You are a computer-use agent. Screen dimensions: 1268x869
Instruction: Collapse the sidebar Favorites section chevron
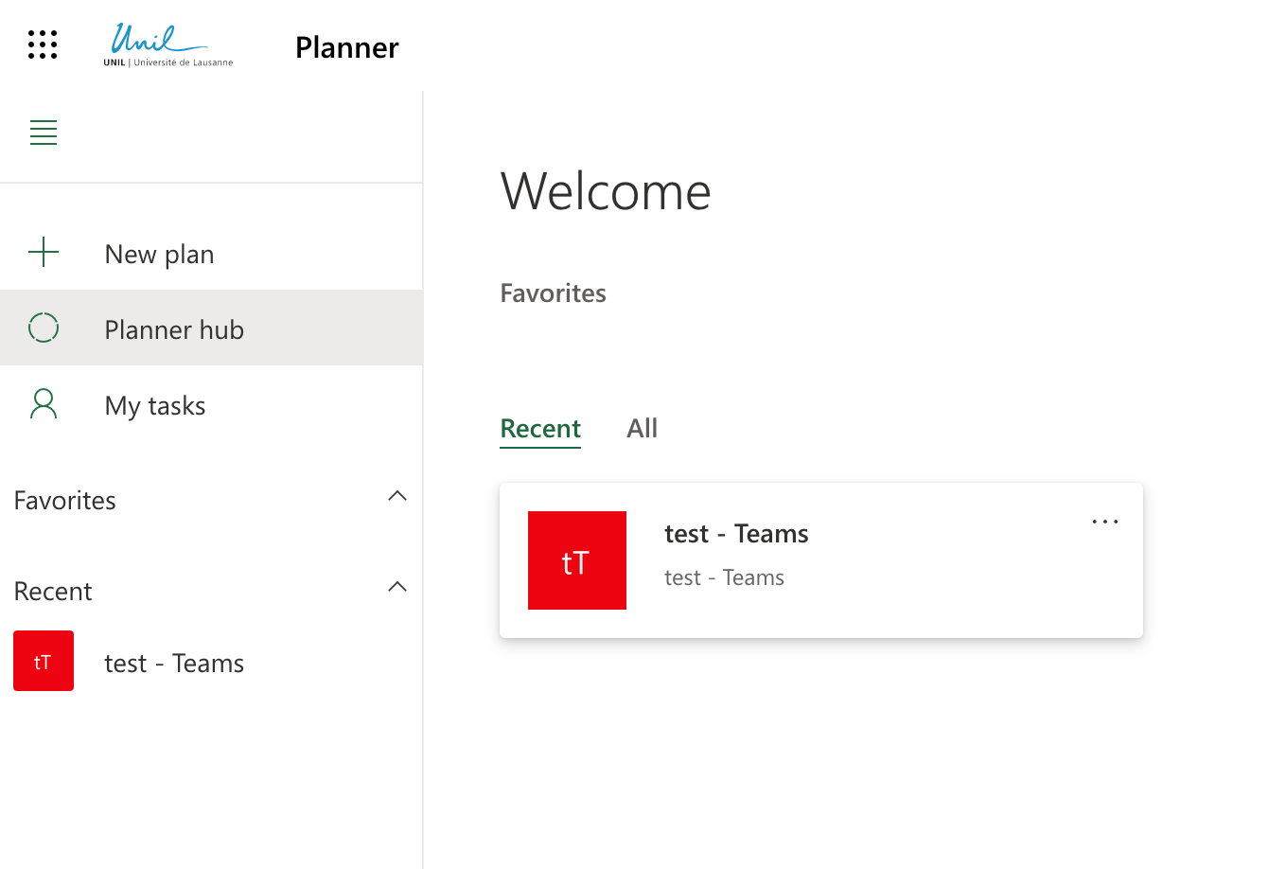(x=397, y=496)
